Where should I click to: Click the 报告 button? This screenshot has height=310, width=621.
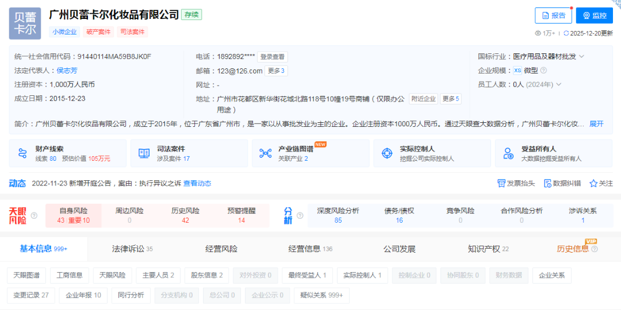point(553,15)
